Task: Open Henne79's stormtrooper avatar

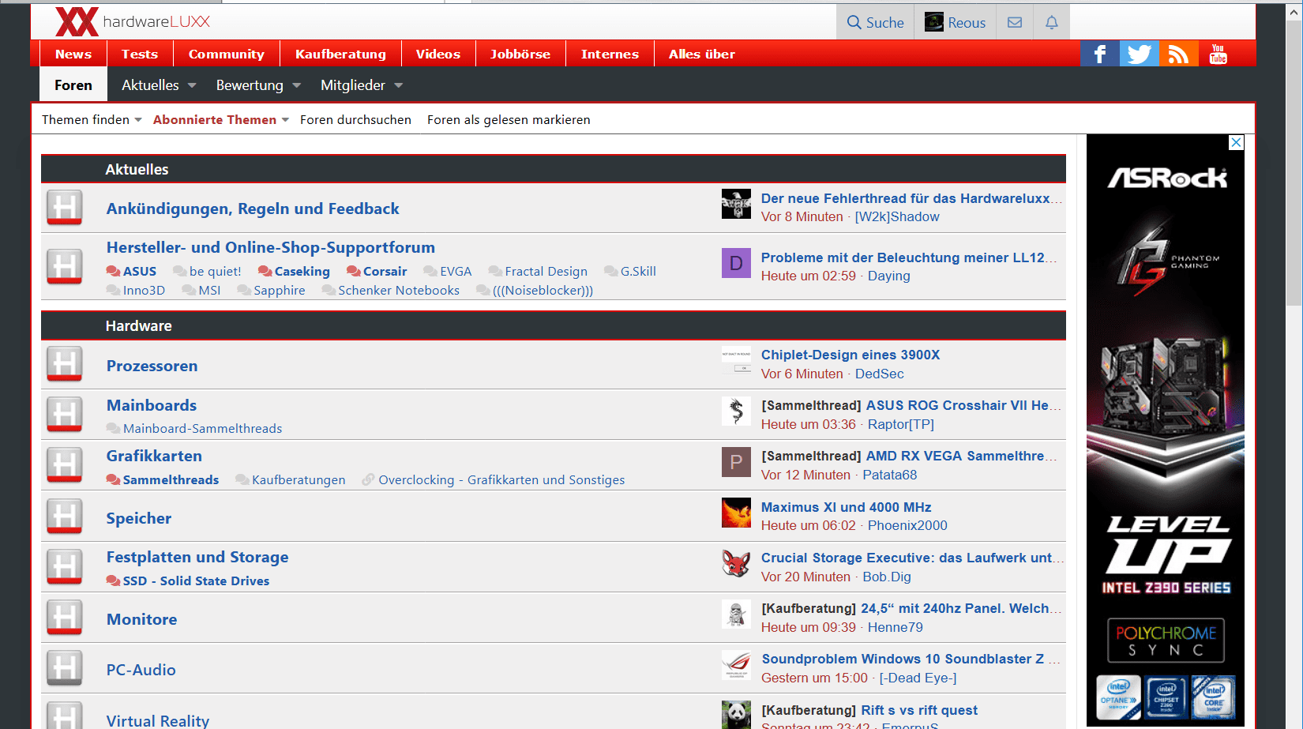Action: click(x=736, y=614)
